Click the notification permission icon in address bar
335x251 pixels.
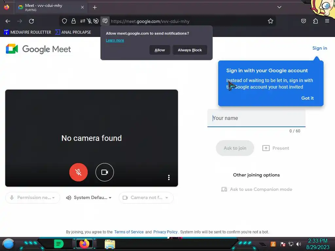click(105, 21)
